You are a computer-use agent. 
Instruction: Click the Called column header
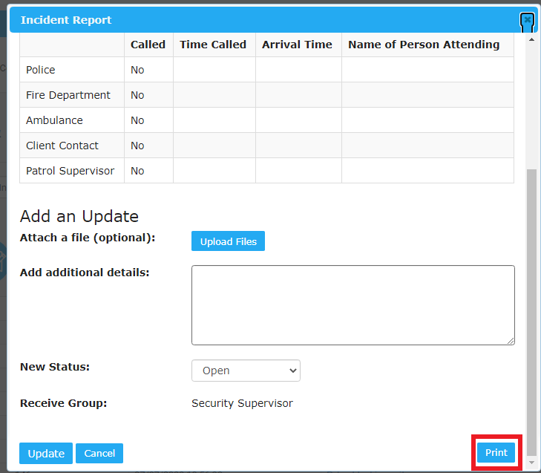pos(148,45)
